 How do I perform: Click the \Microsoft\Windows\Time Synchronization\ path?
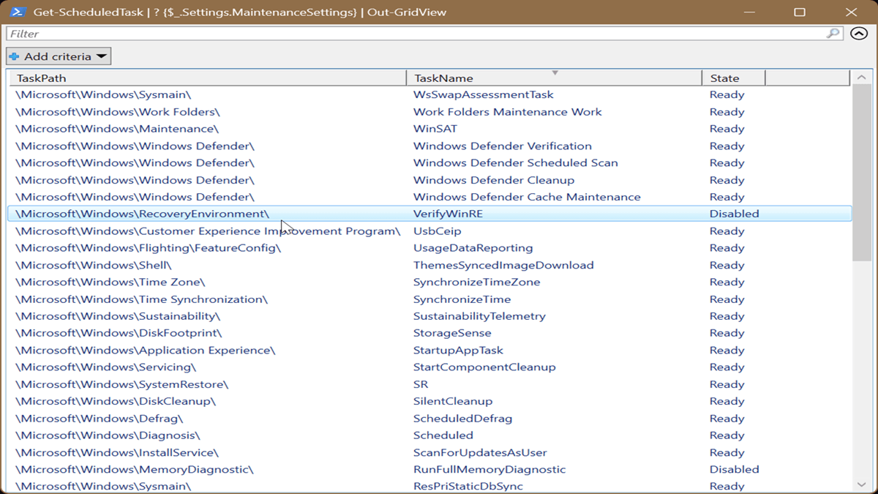tap(141, 299)
